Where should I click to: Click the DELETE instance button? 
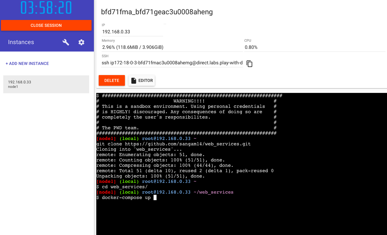click(112, 80)
